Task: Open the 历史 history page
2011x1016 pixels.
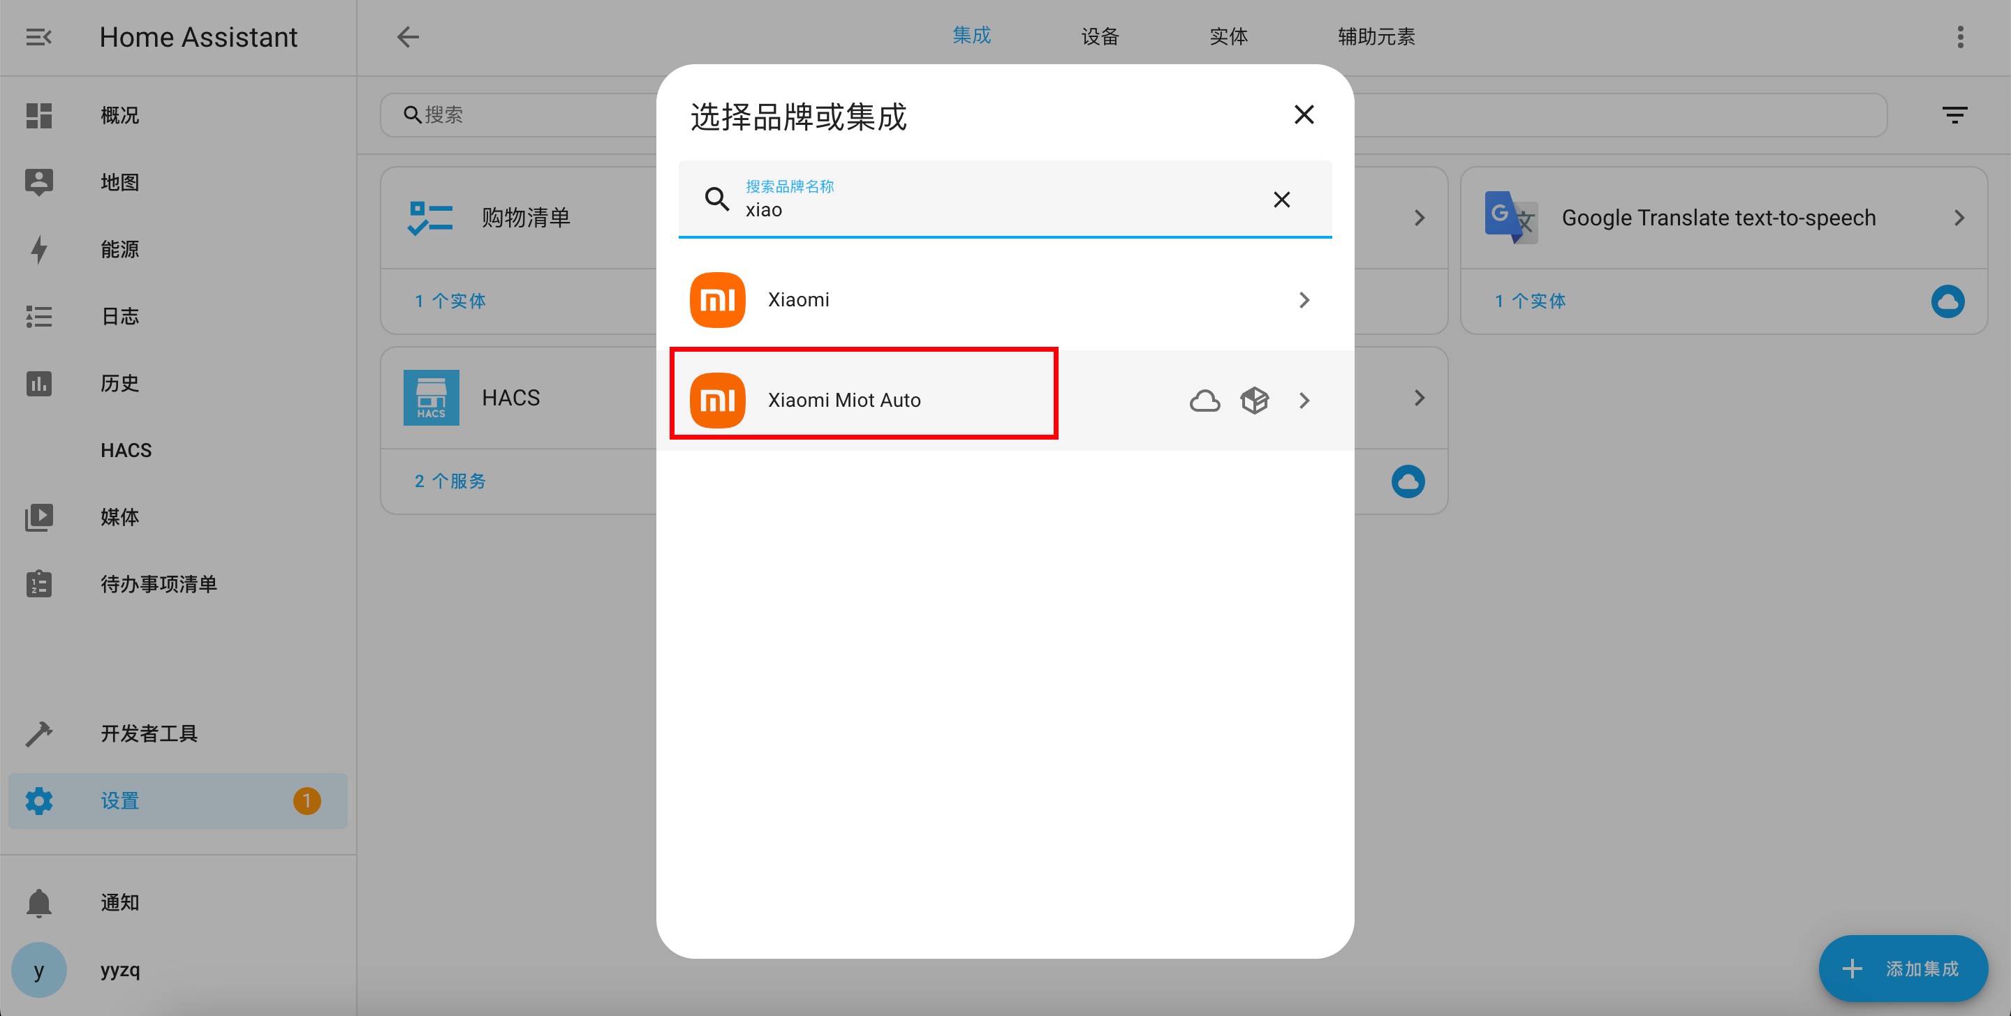Action: [x=178, y=383]
